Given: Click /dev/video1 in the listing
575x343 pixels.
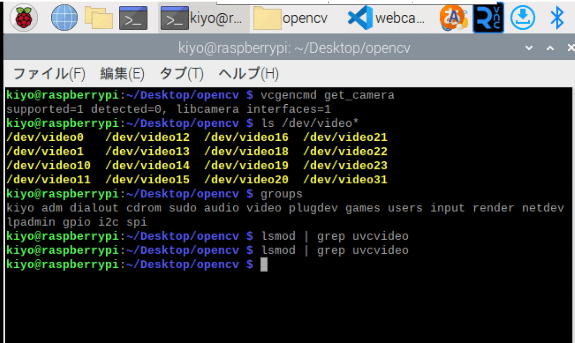Looking at the screenshot, I should coord(45,152).
